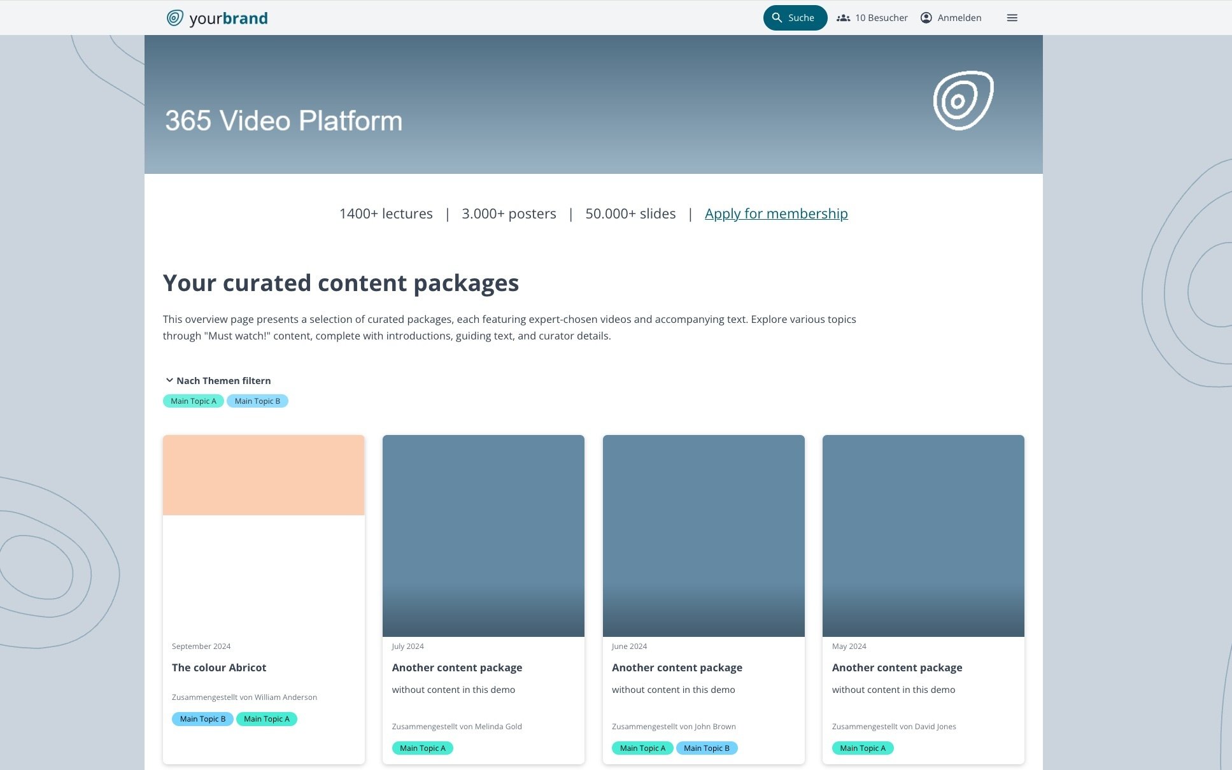The width and height of the screenshot is (1232, 770).
Task: Click the white spiral logo in the banner
Action: pos(963,101)
